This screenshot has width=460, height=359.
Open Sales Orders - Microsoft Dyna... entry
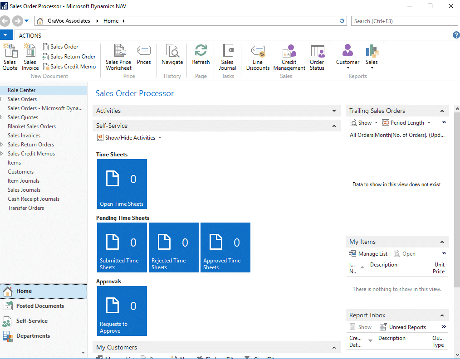(45, 108)
